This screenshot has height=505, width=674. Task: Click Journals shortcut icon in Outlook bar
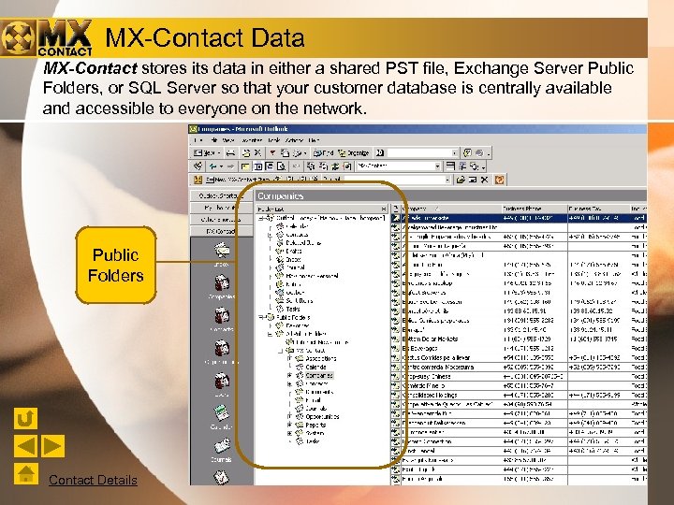click(222, 447)
